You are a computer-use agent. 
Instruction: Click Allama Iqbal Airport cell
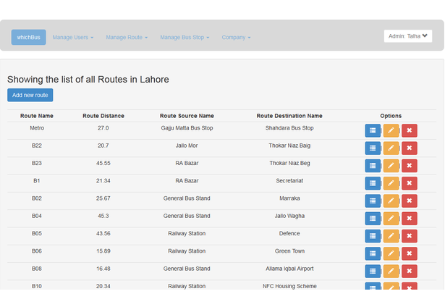pos(289,269)
